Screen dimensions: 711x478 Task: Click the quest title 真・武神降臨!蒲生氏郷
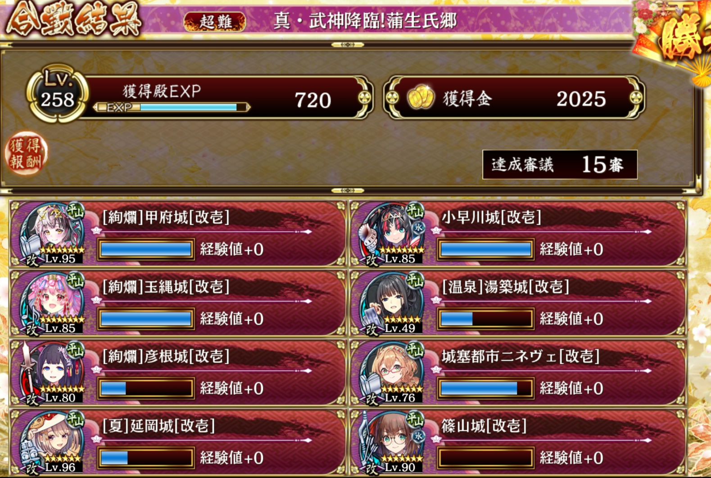coord(365,21)
